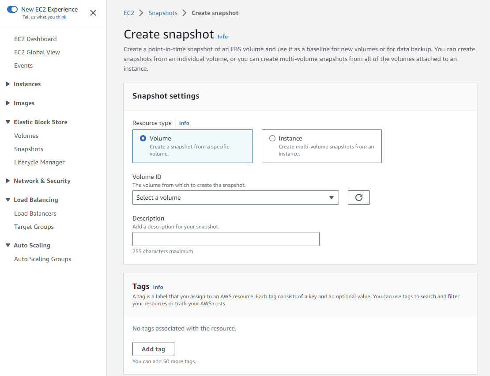This screenshot has height=376, width=490.
Task: Open Info link beside Create snapshot heading
Action: pos(222,37)
